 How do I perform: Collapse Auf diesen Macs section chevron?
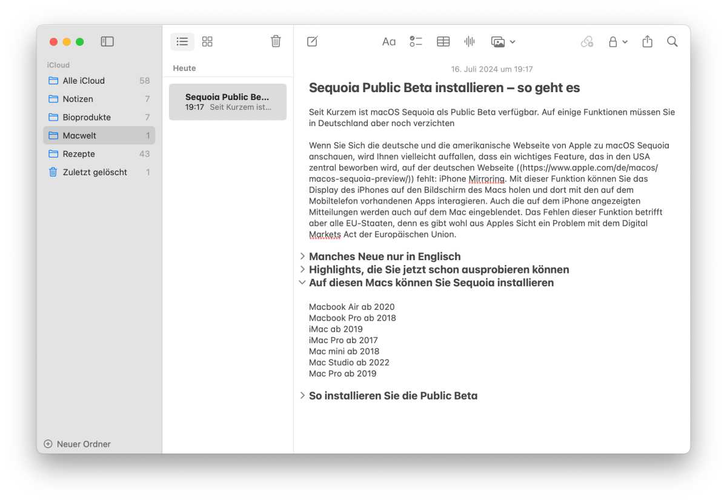pyautogui.click(x=302, y=283)
